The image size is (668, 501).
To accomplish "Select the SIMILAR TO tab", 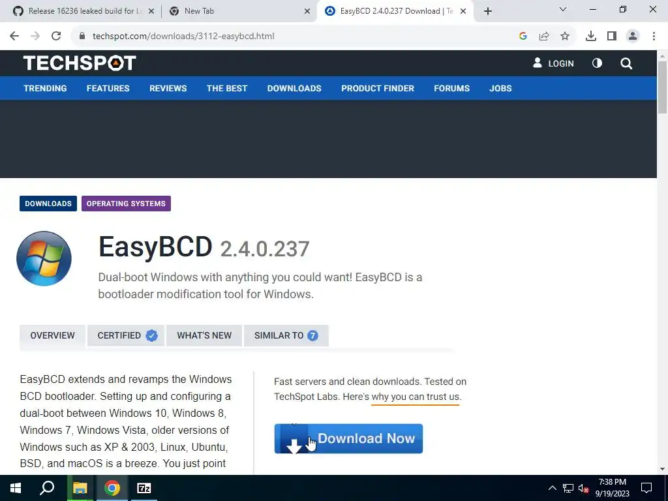I will (x=286, y=336).
